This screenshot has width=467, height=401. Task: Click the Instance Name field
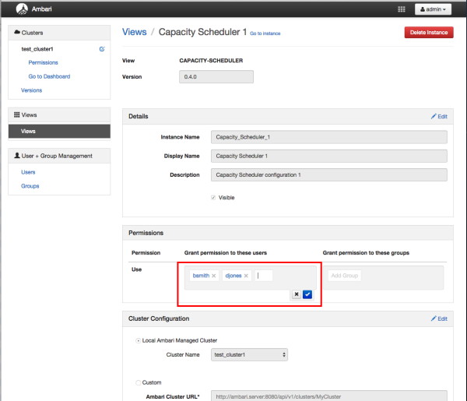point(328,137)
